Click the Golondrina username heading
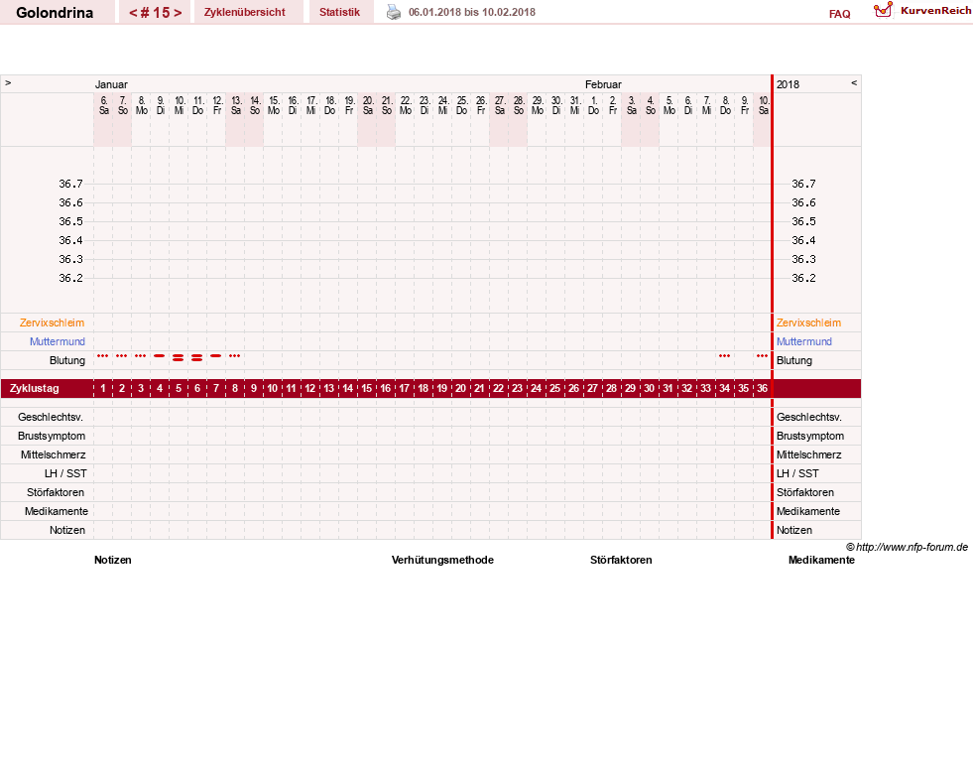This screenshot has height=777, width=973. [x=55, y=13]
